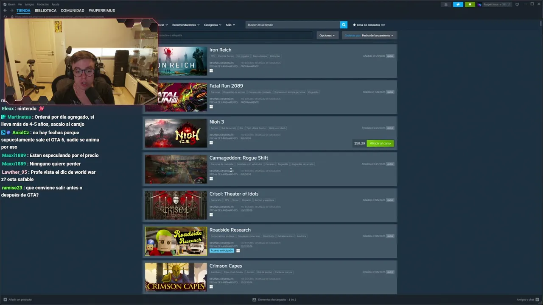Open the Steam menu
This screenshot has height=305, width=543.
(x=11, y=4)
